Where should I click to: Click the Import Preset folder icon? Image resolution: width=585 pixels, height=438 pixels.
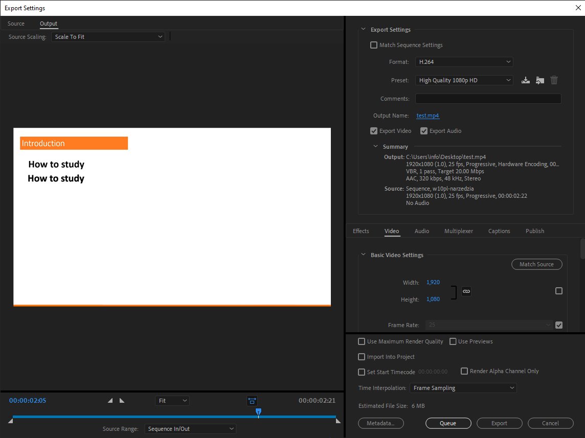pos(539,80)
